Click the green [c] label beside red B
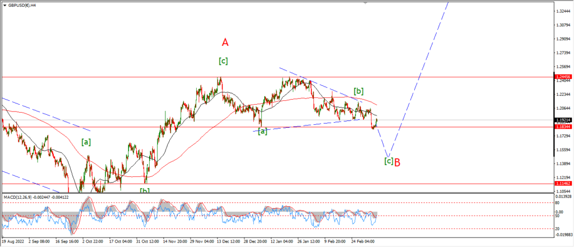The height and width of the screenshot is (247, 574). point(388,161)
